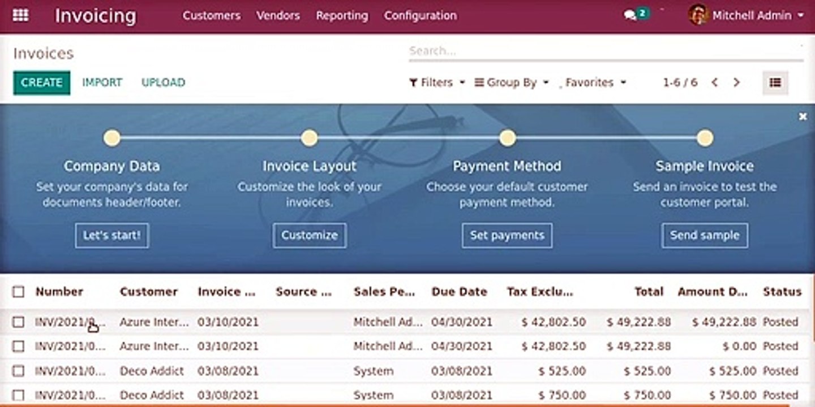
Task: Toggle the select-all header checkbox
Action: coord(19,292)
